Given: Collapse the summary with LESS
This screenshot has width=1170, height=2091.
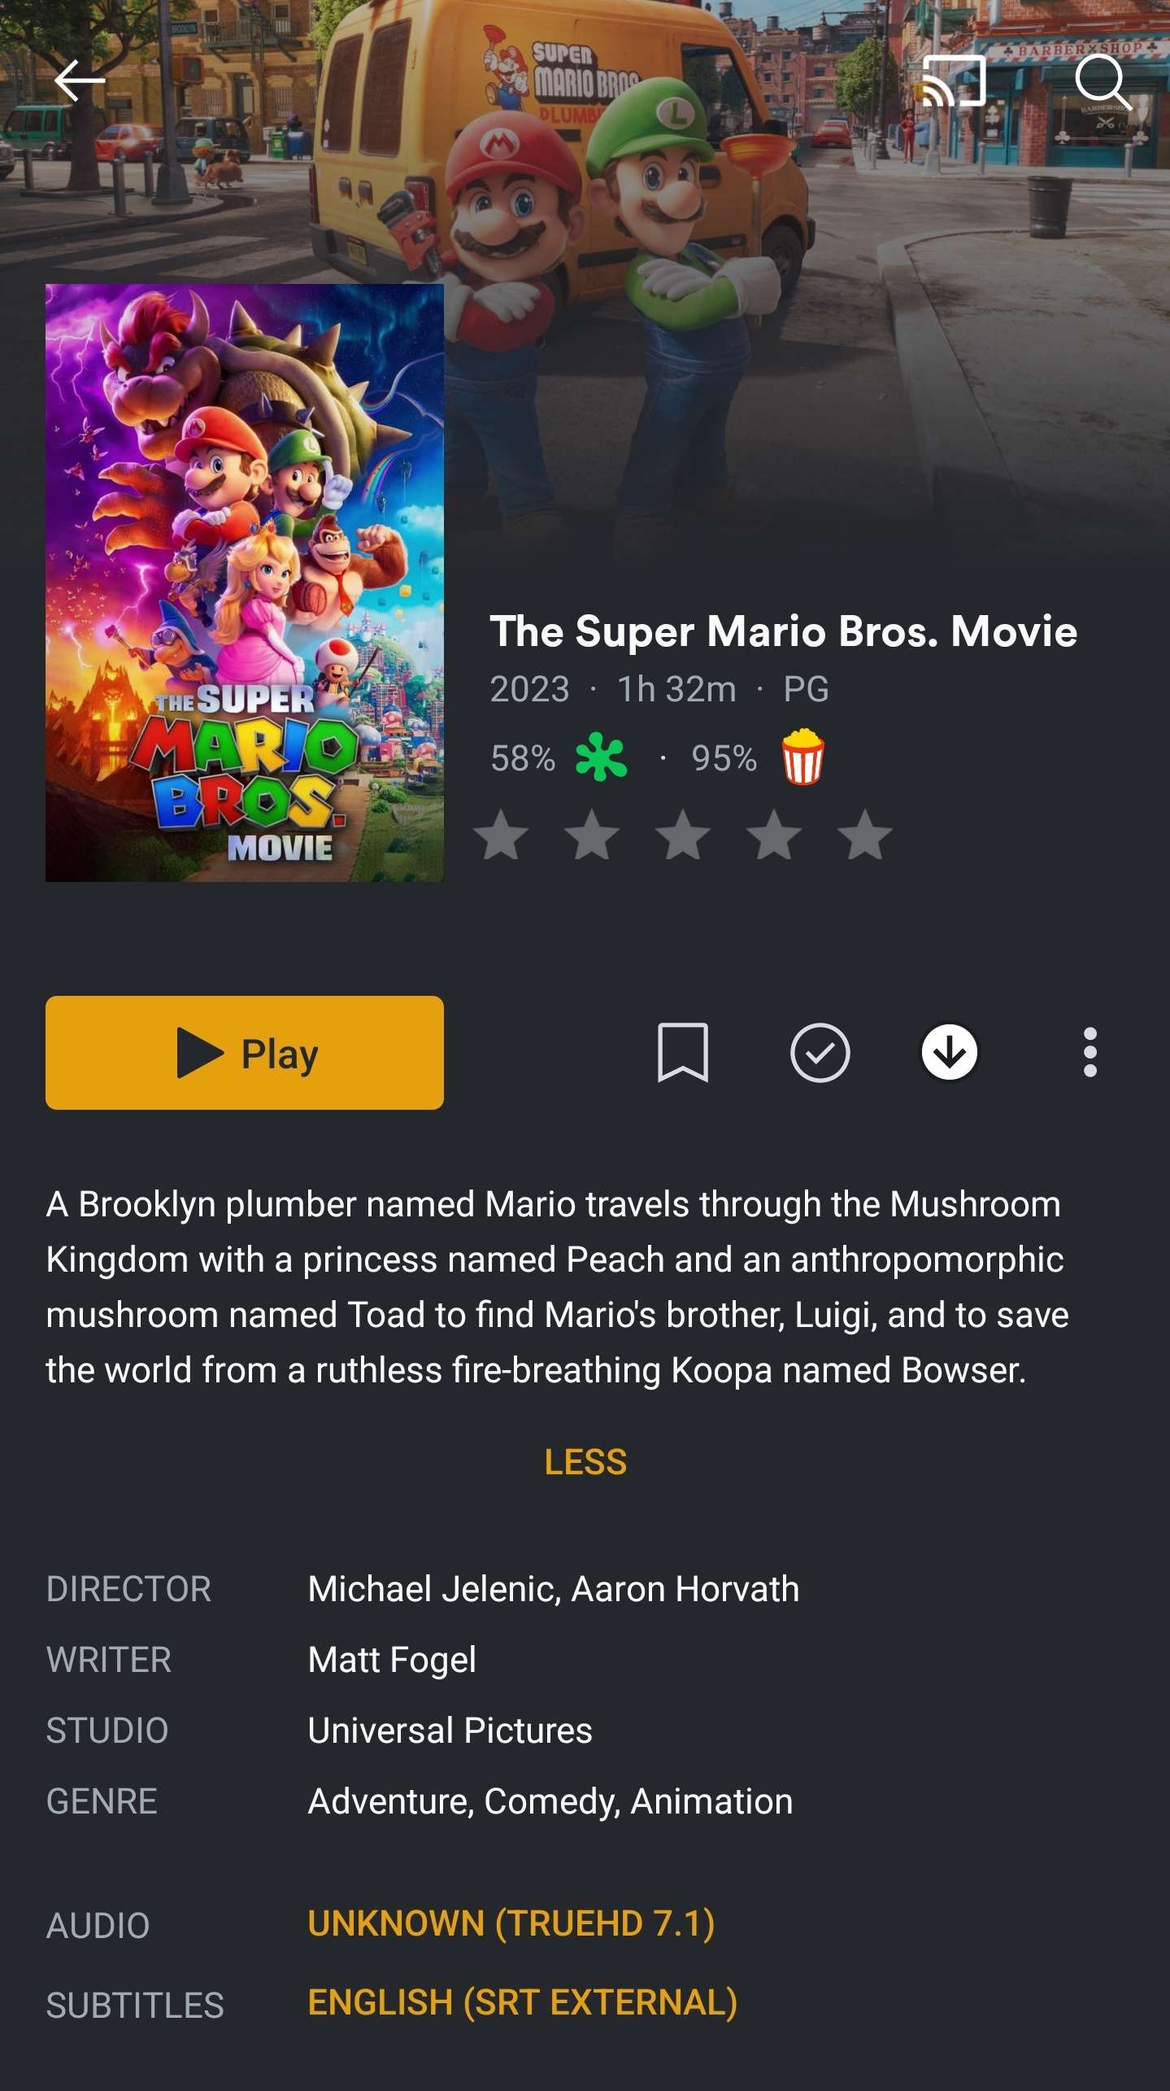Looking at the screenshot, I should [585, 1462].
